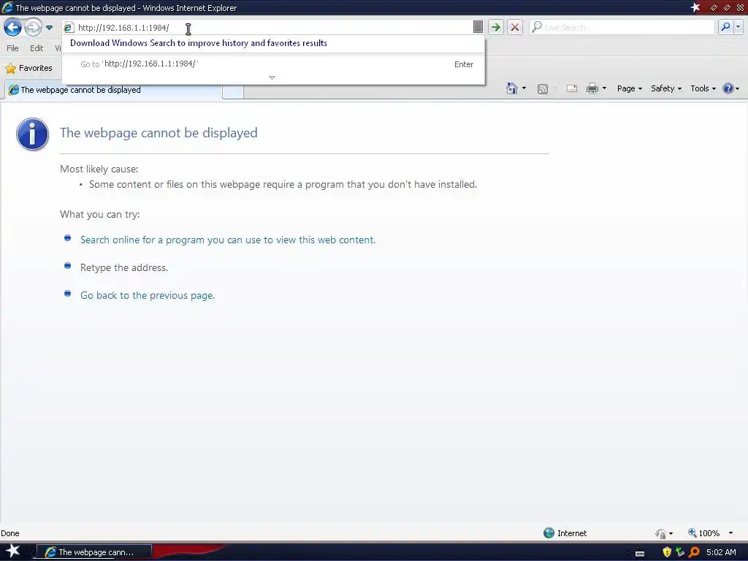Image resolution: width=748 pixels, height=561 pixels.
Task: Open the Home button dropdown arrow
Action: click(x=524, y=88)
